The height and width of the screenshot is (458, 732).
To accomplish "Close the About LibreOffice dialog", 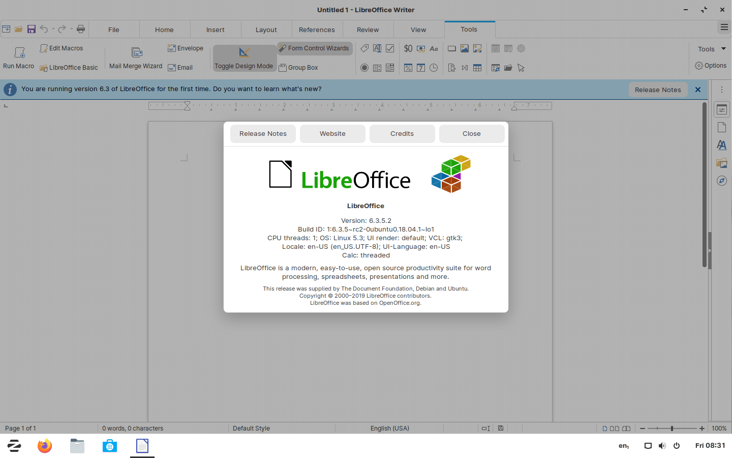I will [x=472, y=134].
